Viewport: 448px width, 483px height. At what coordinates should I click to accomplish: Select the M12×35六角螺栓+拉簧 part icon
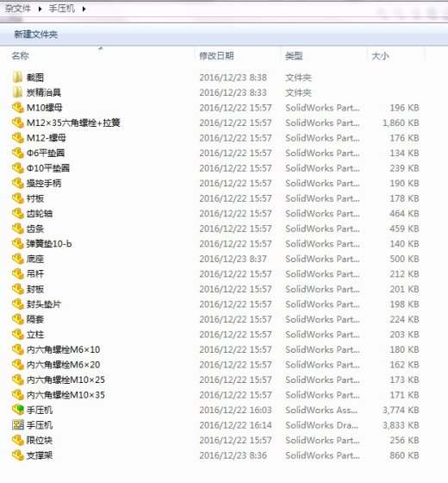18,122
